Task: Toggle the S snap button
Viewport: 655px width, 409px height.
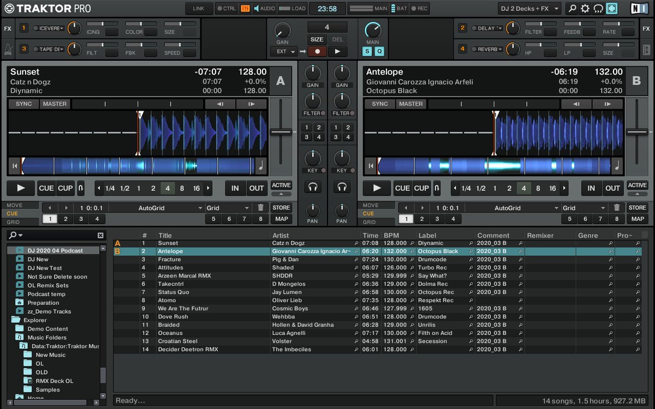Action: (x=367, y=51)
